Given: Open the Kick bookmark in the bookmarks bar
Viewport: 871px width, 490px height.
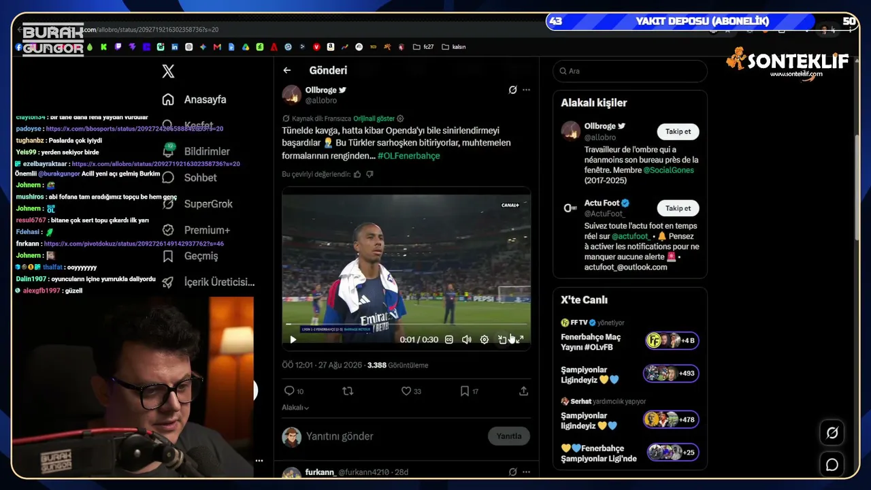Looking at the screenshot, I should coord(103,47).
